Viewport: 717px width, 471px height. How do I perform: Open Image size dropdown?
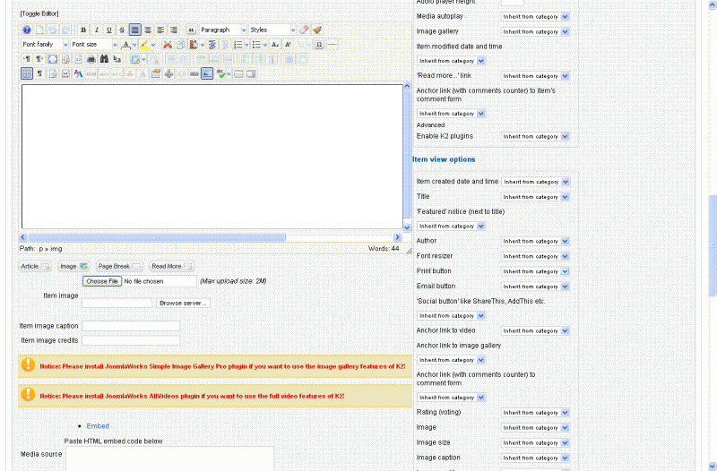[x=535, y=442]
